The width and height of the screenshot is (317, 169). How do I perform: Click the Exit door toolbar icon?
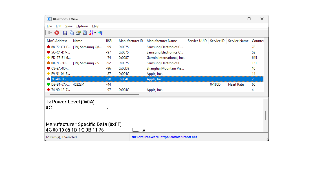point(100,33)
